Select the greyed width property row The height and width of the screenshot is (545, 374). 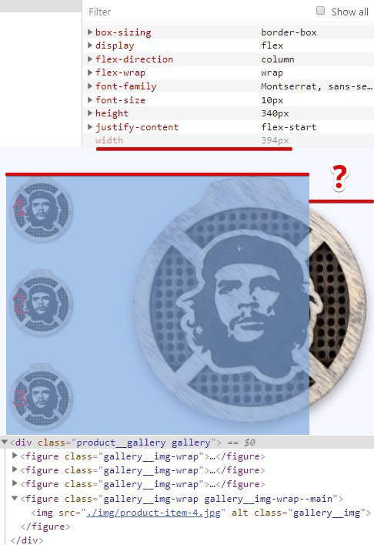[x=229, y=140]
